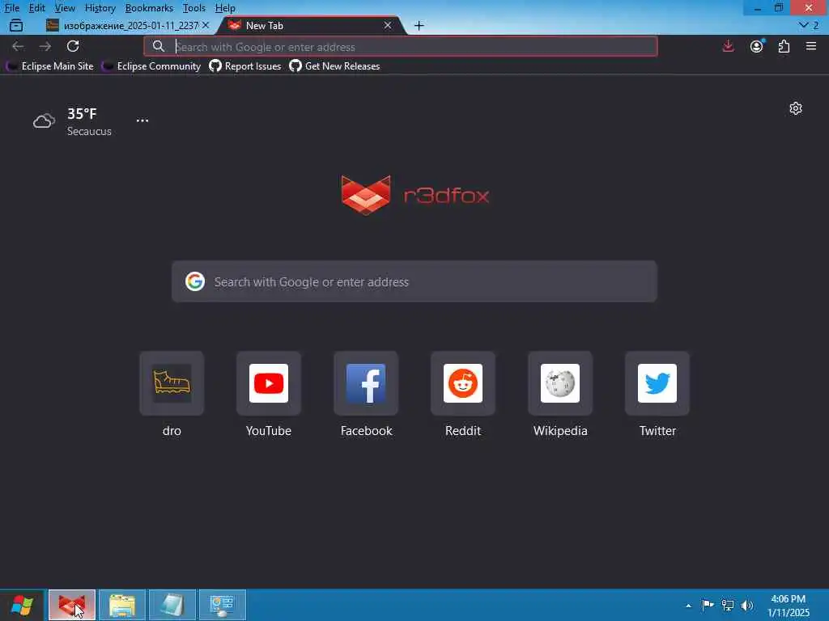Image resolution: width=829 pixels, height=621 pixels.
Task: Go back with the back arrow button
Action: [18, 46]
